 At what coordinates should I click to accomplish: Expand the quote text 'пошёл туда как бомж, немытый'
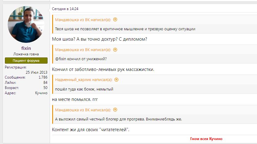pyautogui.click(x=84, y=89)
